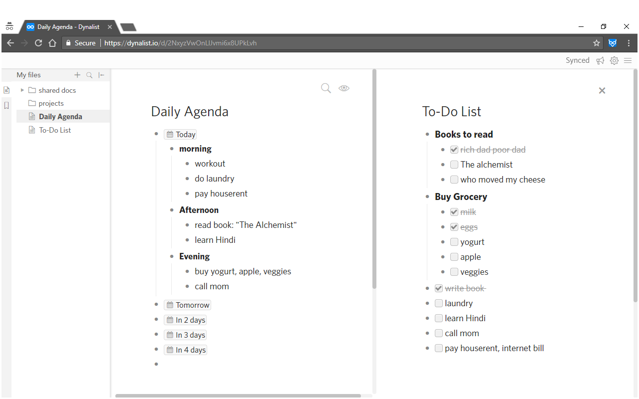Check who moved my cheese checkbox
Screen dimensions: 639x399
(454, 180)
